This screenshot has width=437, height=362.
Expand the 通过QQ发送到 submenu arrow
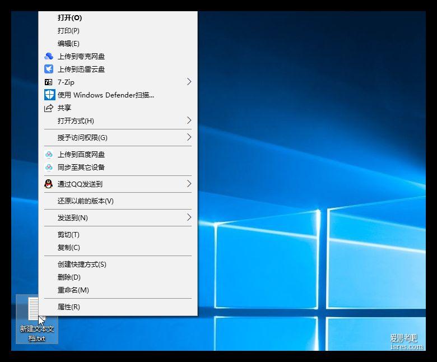[189, 184]
